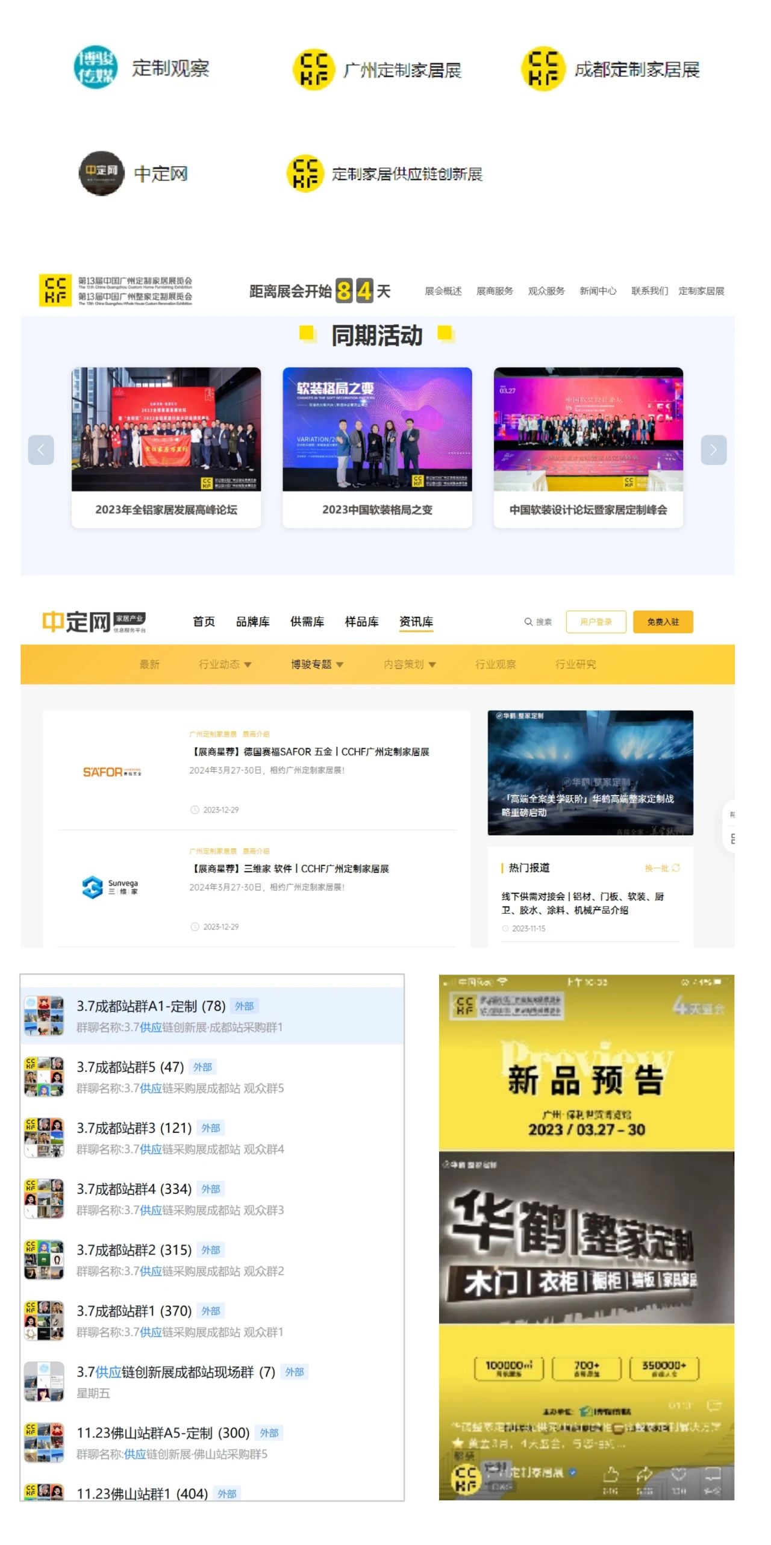771x1545 pixels.
Task: Open 样品库 in the nav
Action: pyautogui.click(x=361, y=622)
